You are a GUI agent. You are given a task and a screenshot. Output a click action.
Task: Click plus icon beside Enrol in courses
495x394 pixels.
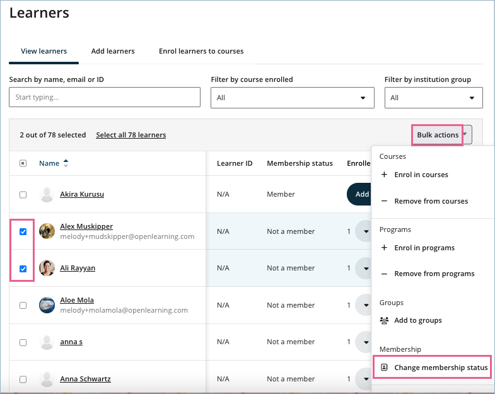click(x=385, y=175)
